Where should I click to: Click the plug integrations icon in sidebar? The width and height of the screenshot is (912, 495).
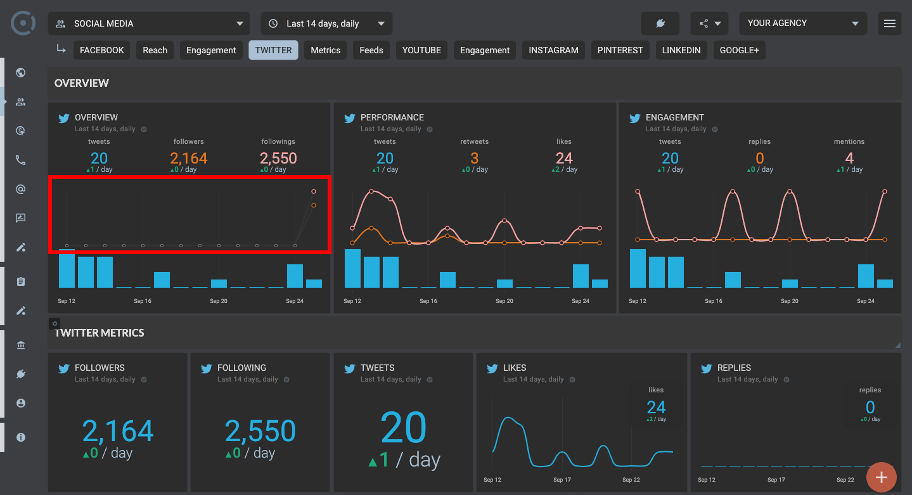coord(20,374)
